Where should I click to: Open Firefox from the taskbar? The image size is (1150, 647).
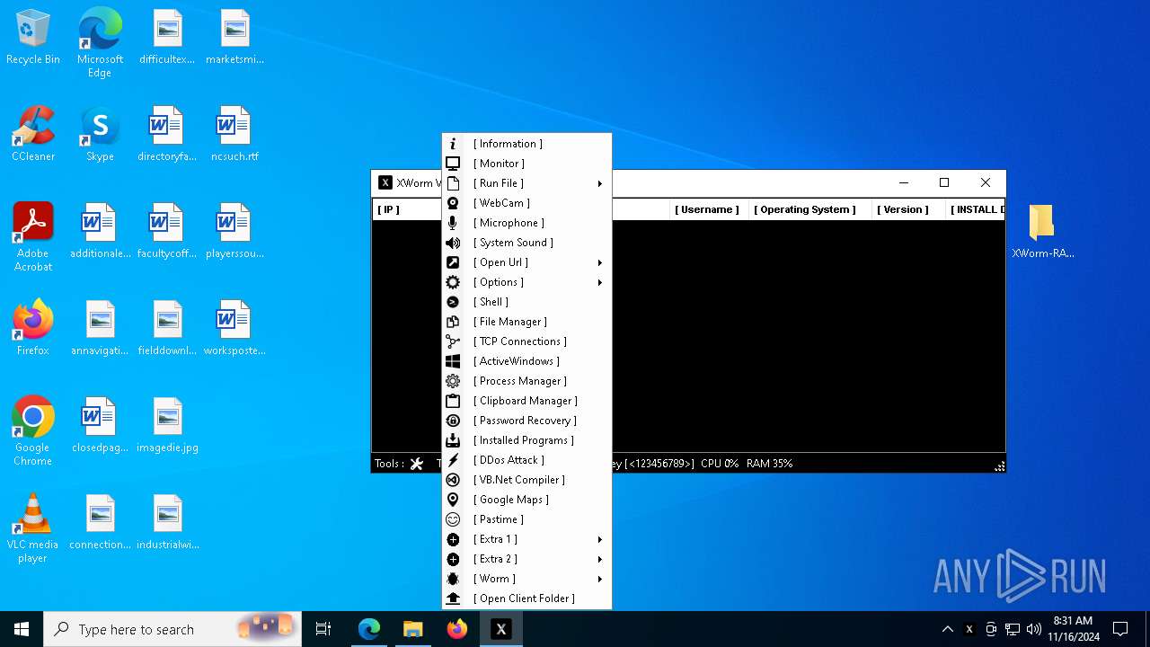tap(457, 629)
